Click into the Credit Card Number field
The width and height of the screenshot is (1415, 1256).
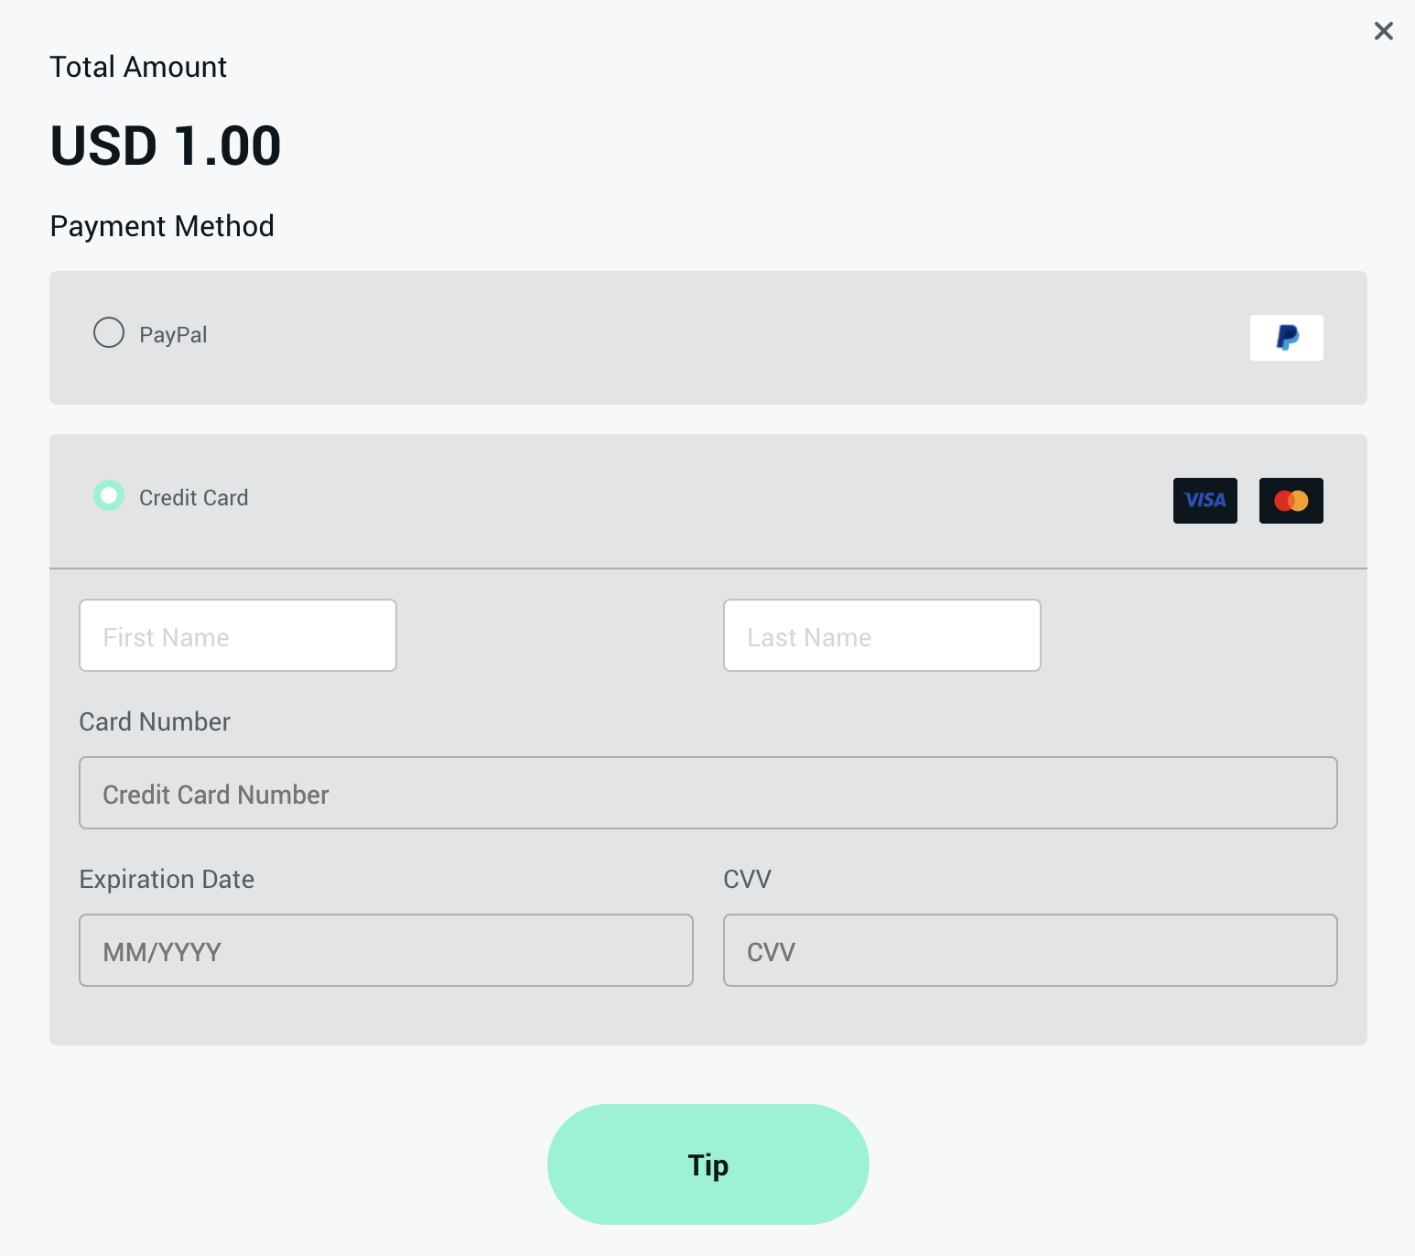click(x=708, y=793)
